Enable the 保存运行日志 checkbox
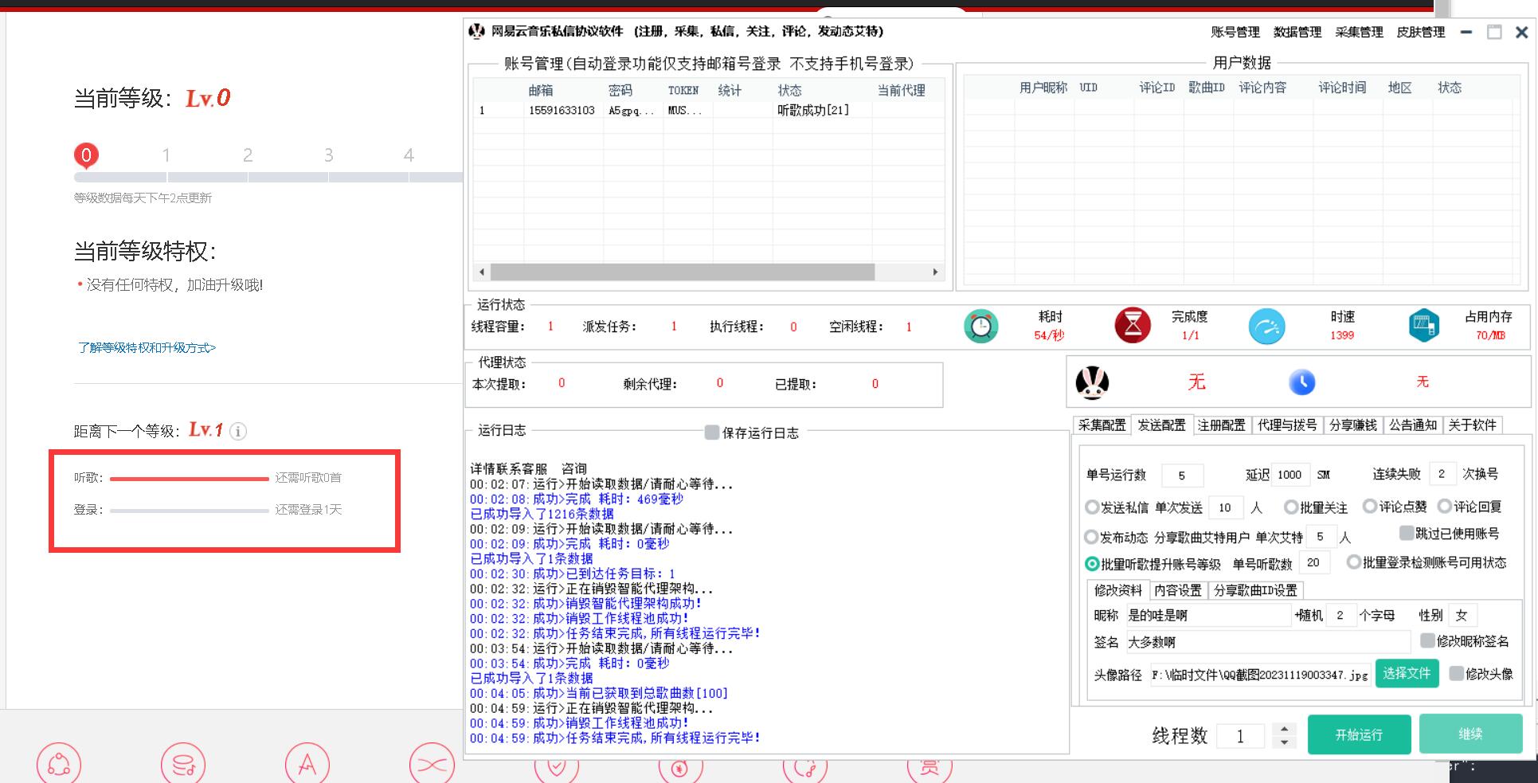This screenshot has height=783, width=1538. [x=712, y=433]
